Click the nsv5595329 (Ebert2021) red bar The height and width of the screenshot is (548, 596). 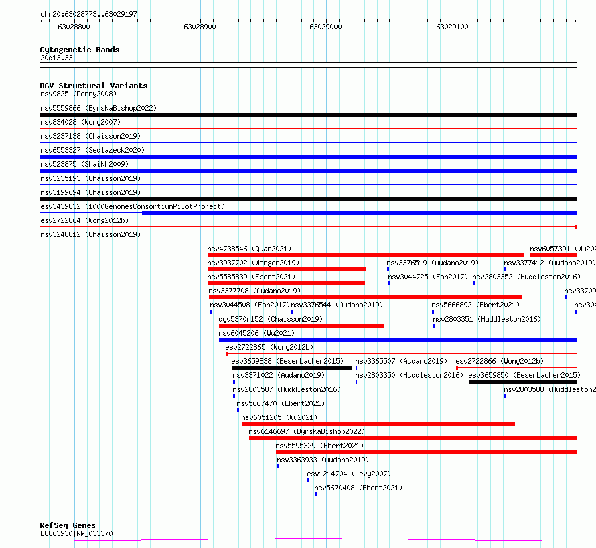[427, 452]
